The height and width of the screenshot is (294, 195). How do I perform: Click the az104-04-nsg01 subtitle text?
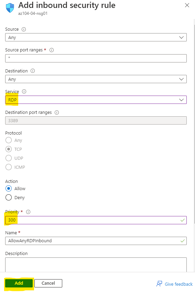[33, 13]
